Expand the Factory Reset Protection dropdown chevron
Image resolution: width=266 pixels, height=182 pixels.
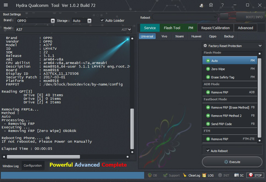coord(260,46)
